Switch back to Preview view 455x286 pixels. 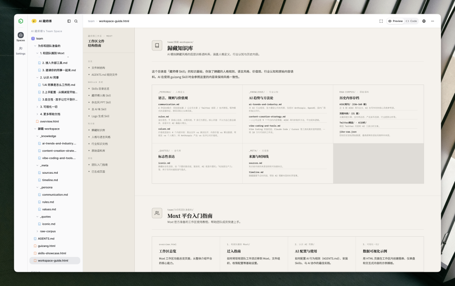[395, 21]
